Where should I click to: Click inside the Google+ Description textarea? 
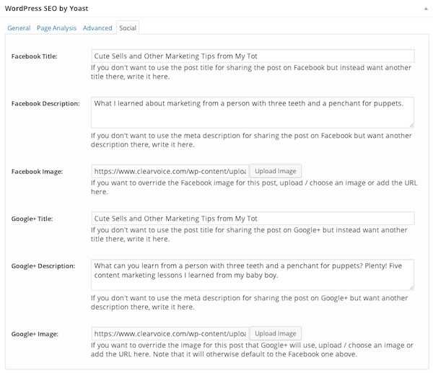tap(253, 275)
